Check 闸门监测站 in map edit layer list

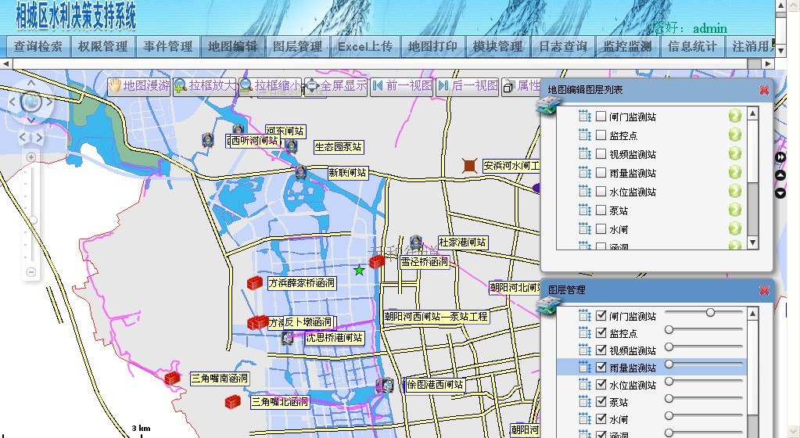click(x=601, y=117)
